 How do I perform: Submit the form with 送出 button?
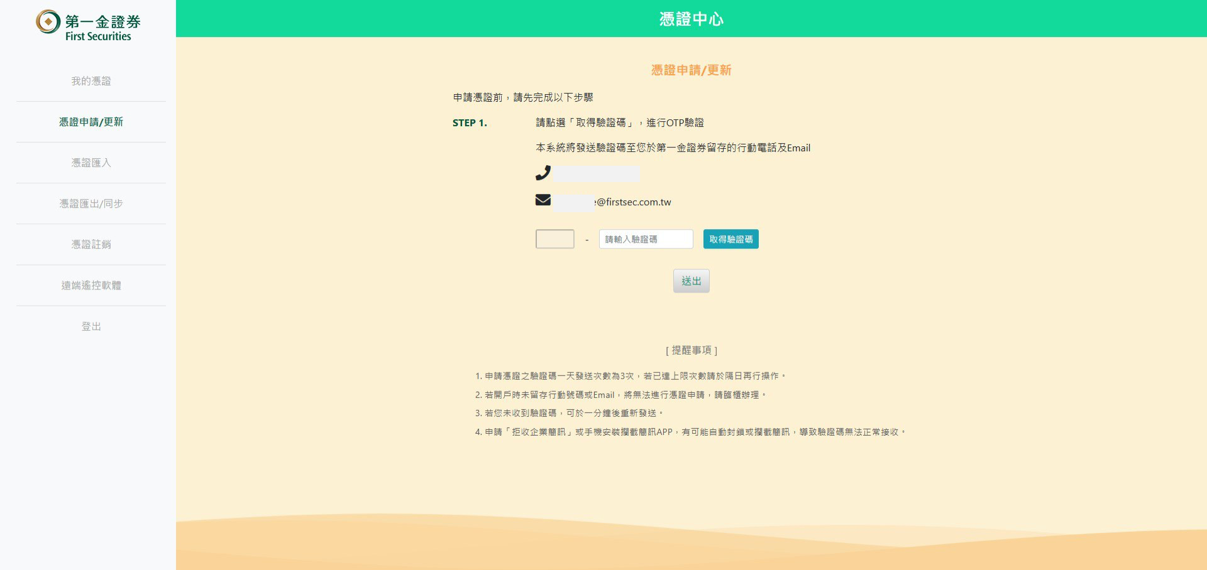pos(691,281)
